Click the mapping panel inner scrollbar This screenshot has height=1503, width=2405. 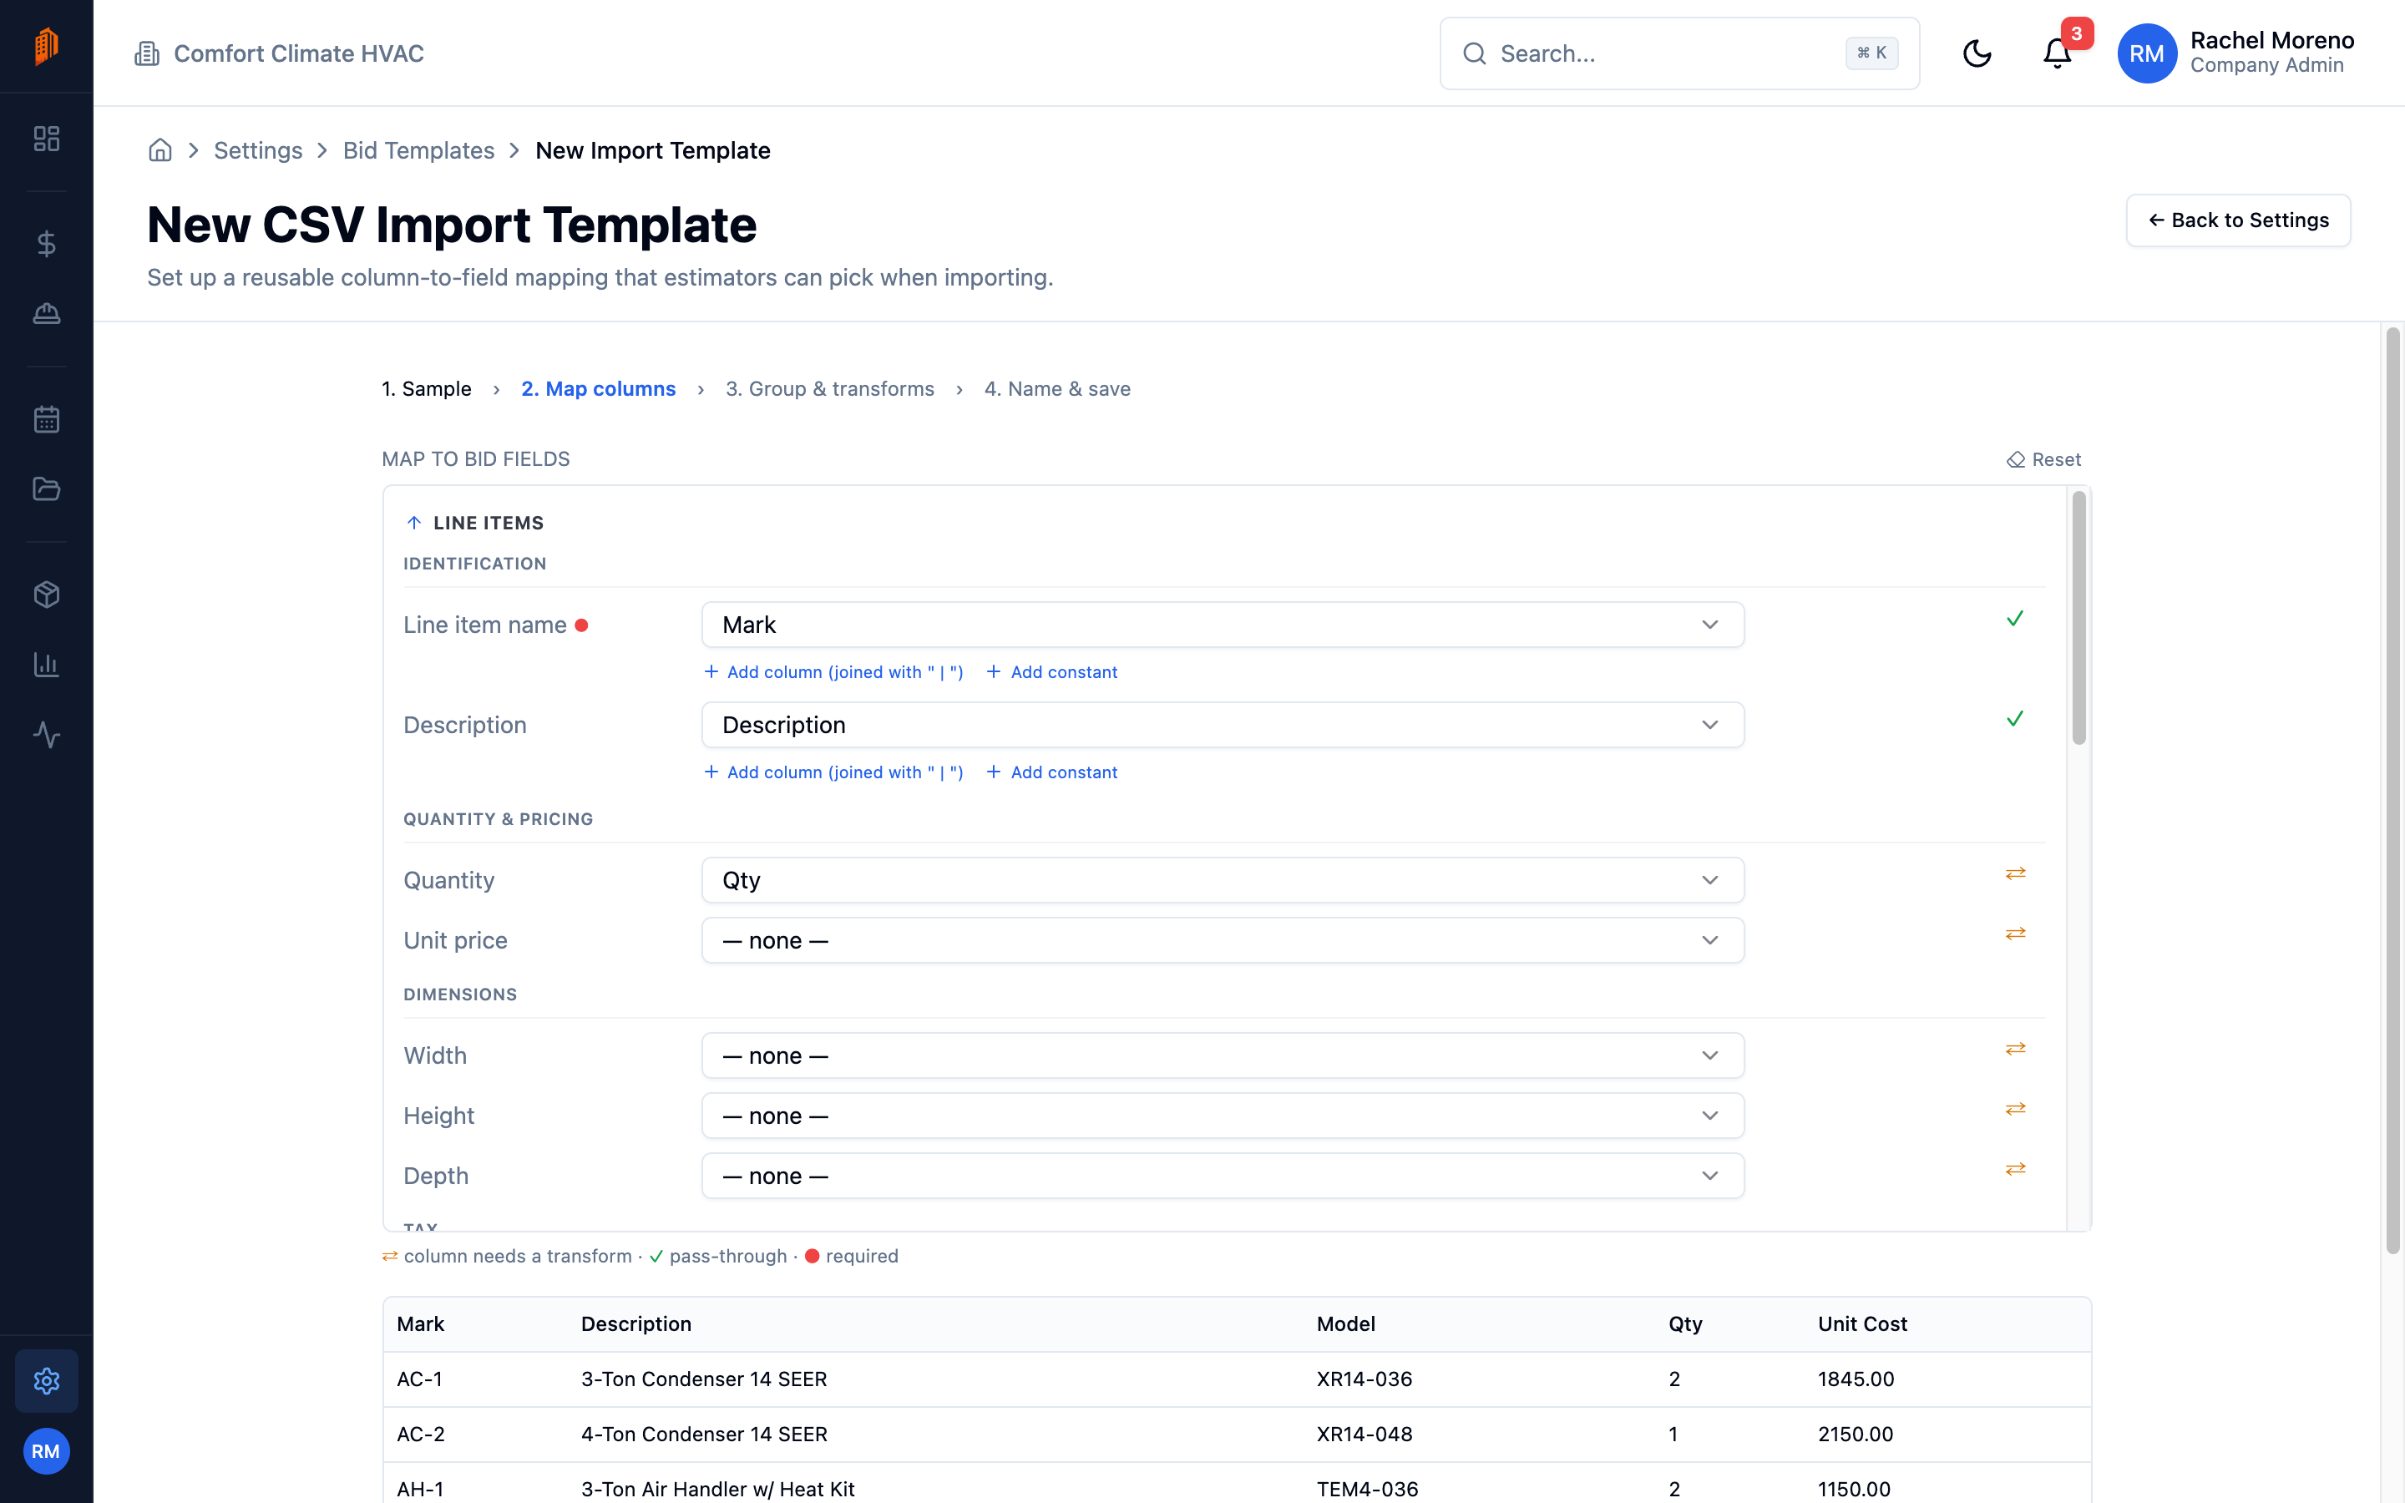[x=2078, y=618]
